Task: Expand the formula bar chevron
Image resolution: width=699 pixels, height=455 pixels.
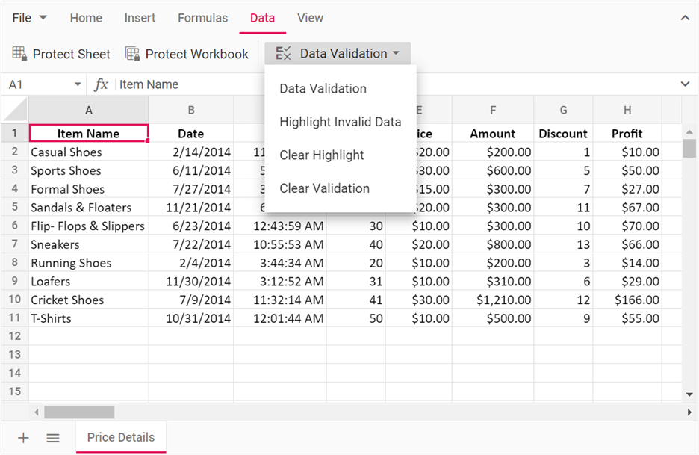Action: pyautogui.click(x=685, y=84)
